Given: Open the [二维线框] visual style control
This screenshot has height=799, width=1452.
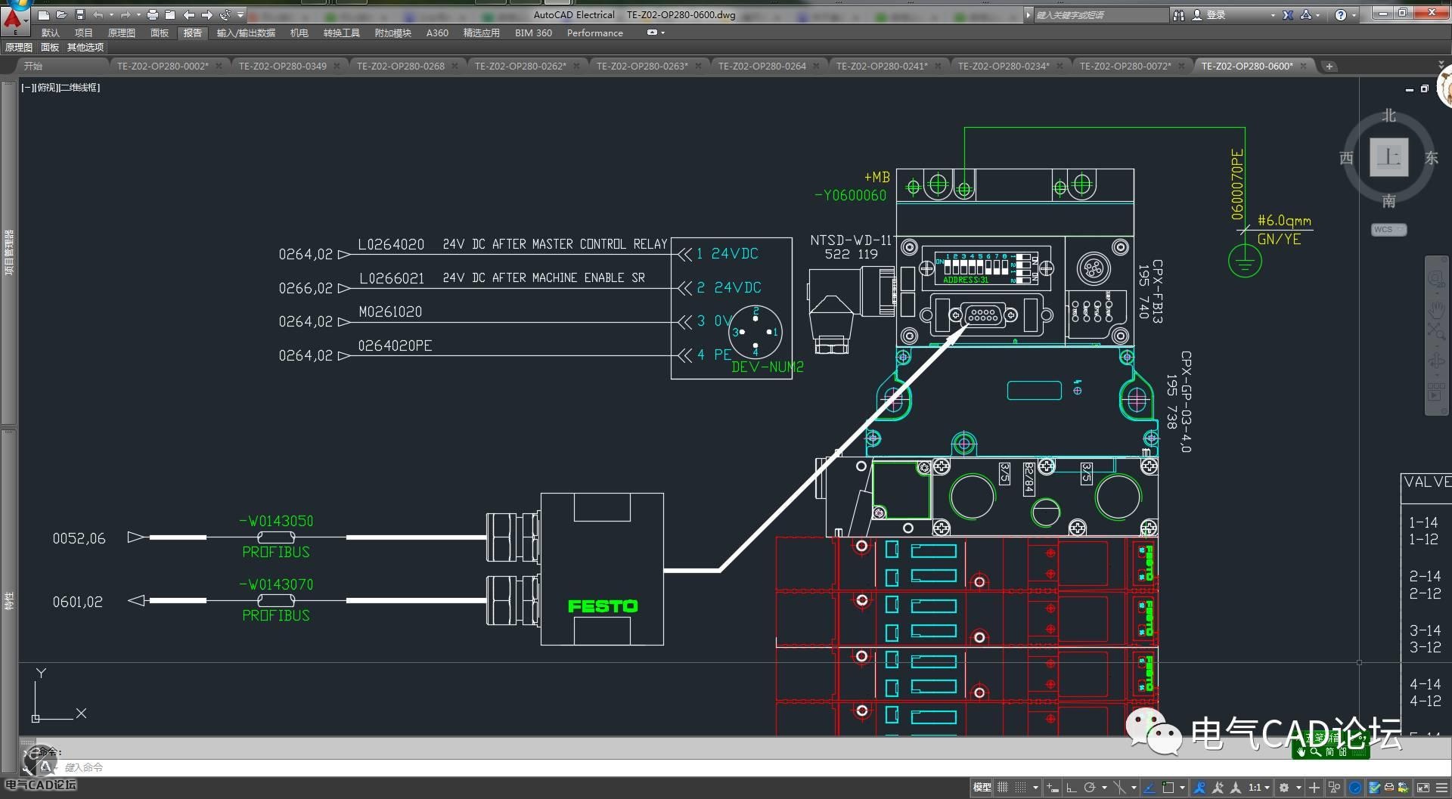Looking at the screenshot, I should click(x=79, y=88).
